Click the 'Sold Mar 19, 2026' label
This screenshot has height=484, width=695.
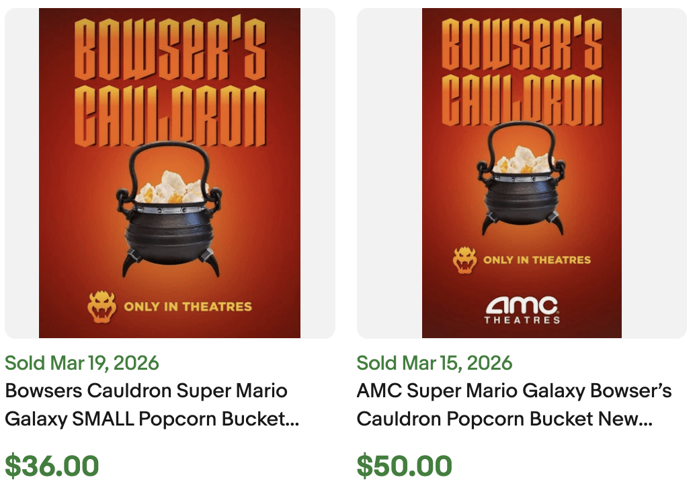pyautogui.click(x=82, y=363)
